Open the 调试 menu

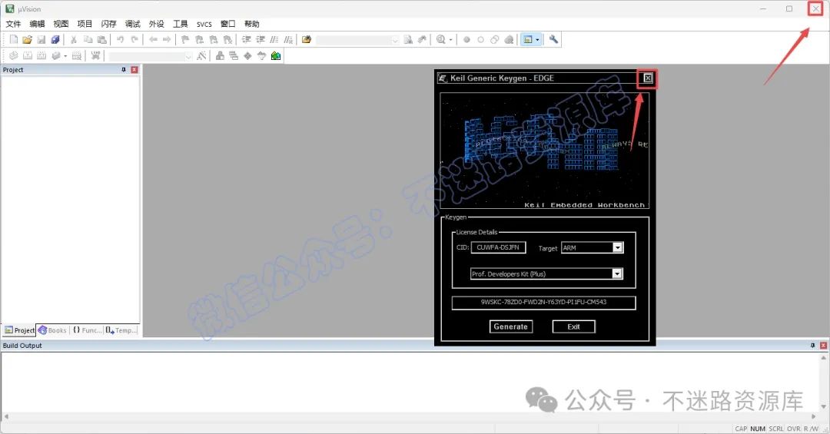(x=132, y=24)
